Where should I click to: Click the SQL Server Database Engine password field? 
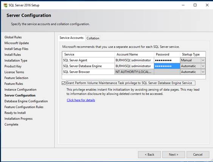pyautogui.click(x=167, y=66)
